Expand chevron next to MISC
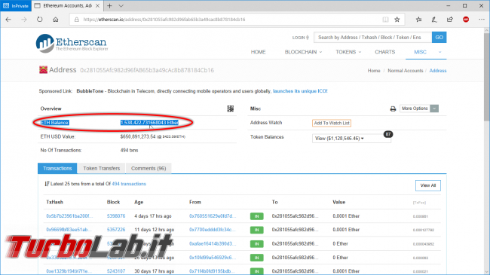 pyautogui.click(x=439, y=52)
